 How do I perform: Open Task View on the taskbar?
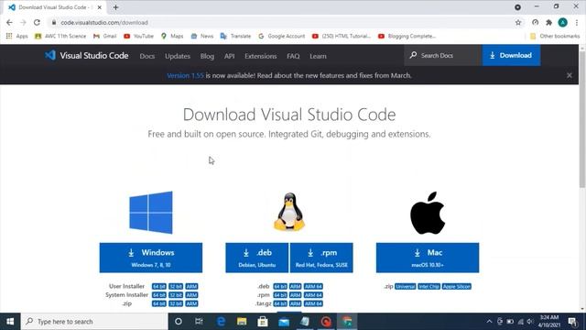coord(199,322)
